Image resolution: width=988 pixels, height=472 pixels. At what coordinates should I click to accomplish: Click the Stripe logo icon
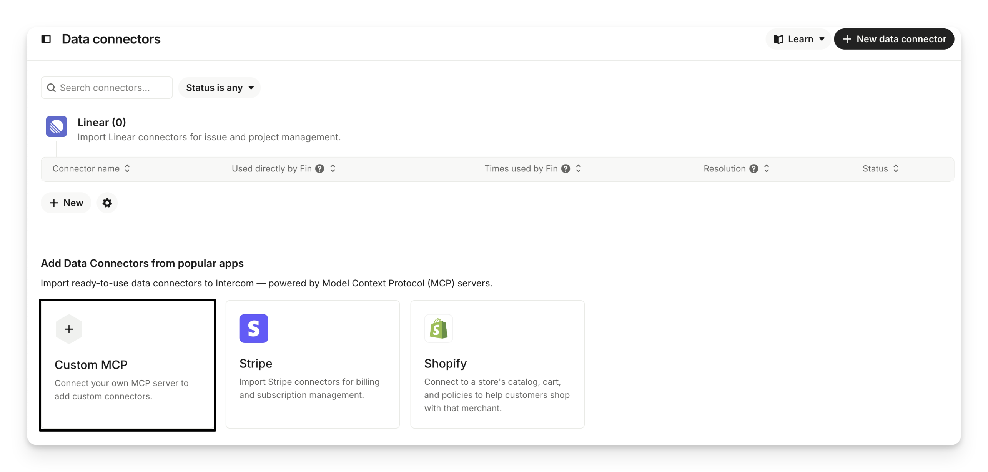pos(254,329)
